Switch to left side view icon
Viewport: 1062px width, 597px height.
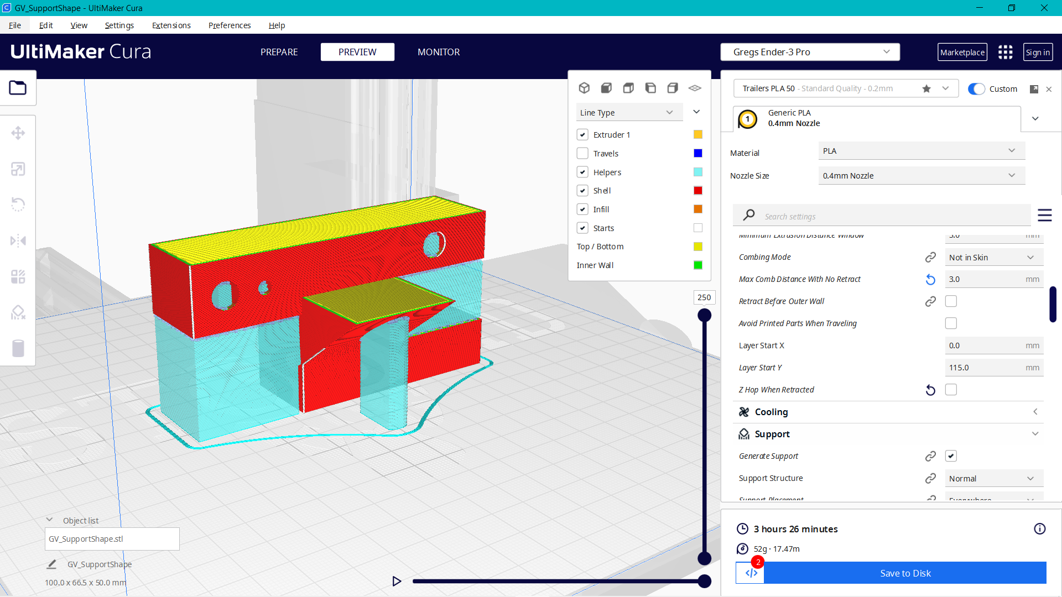pos(650,88)
